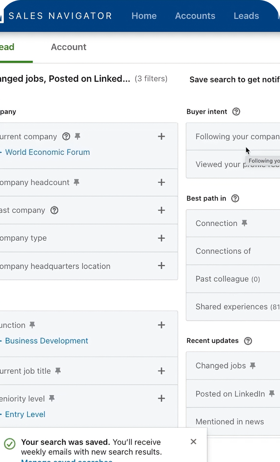Toggle the Connection filter row

pyautogui.click(x=233, y=223)
